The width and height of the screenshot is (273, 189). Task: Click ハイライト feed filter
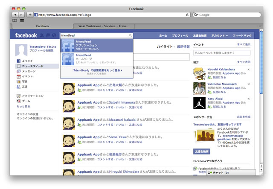165,47
